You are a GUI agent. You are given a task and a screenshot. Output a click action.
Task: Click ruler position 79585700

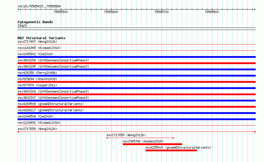click(161, 12)
